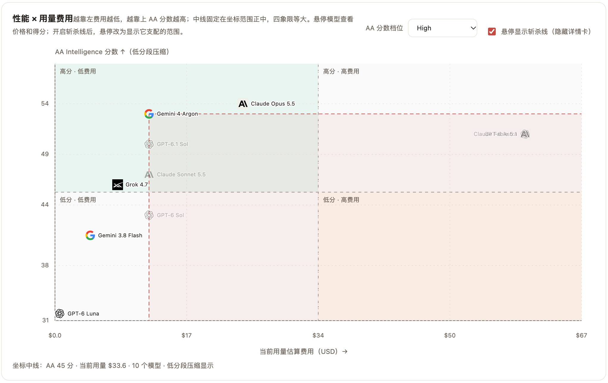The image size is (608, 383).
Task: Select the GPT-6 Sol OpenAI icon
Action: click(149, 215)
